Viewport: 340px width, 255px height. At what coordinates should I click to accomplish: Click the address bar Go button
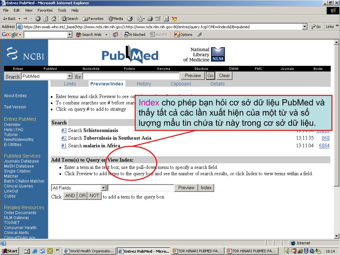pyautogui.click(x=316, y=27)
